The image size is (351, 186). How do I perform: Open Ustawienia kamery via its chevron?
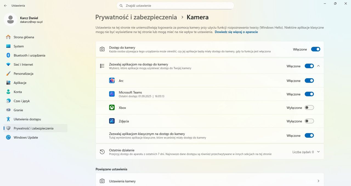318,181
